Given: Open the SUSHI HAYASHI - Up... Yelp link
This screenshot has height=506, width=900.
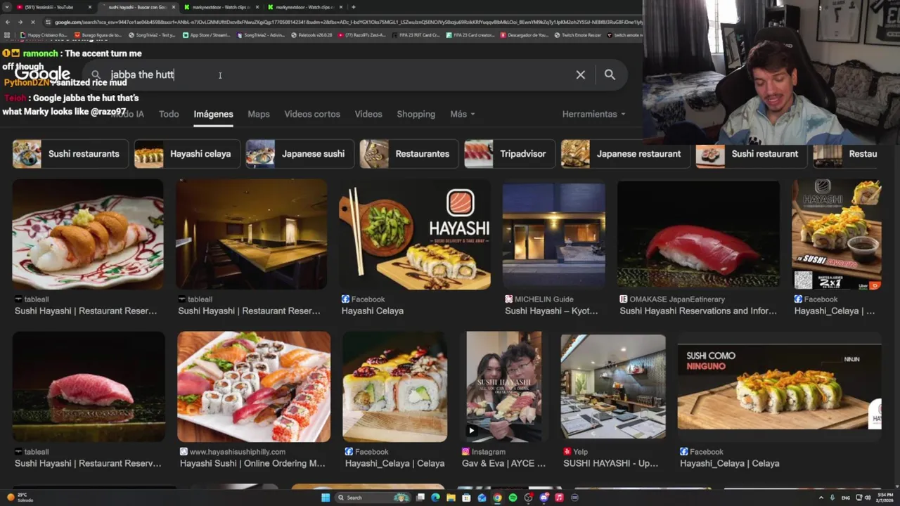Looking at the screenshot, I should [x=610, y=463].
